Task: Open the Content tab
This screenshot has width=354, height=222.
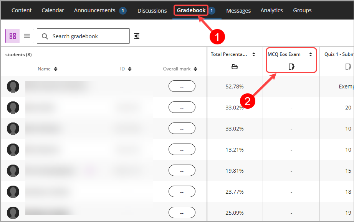Action: pos(22,10)
